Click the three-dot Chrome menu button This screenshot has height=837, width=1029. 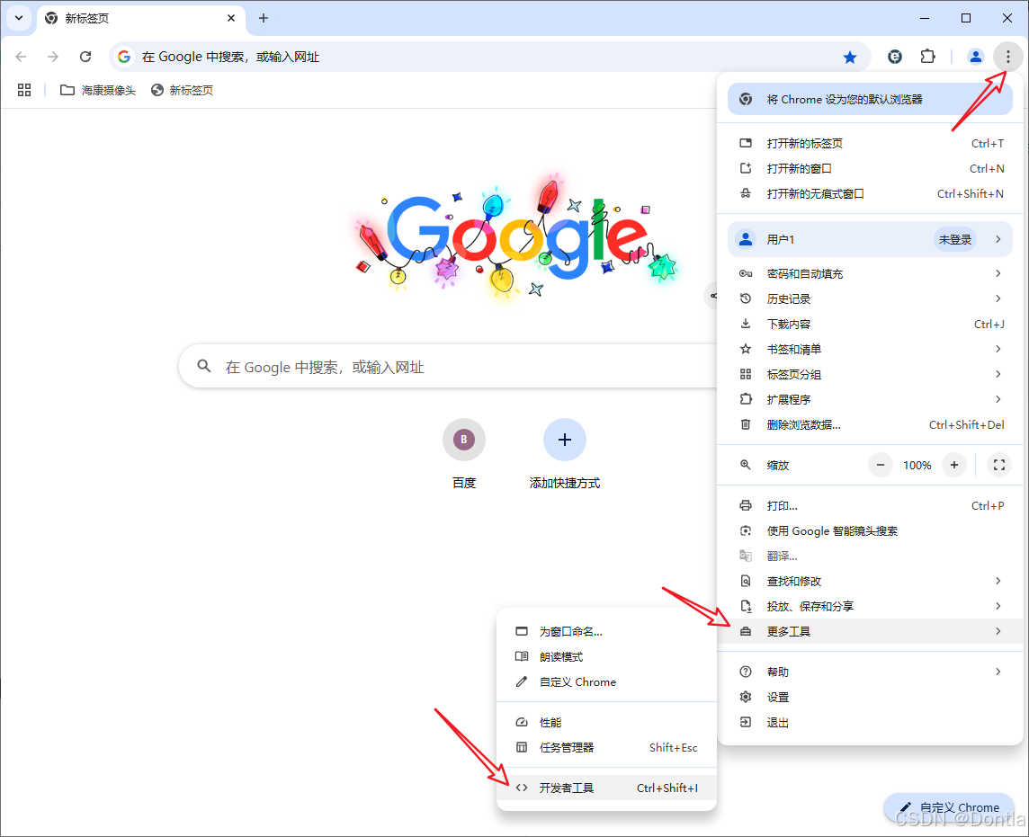(1007, 57)
